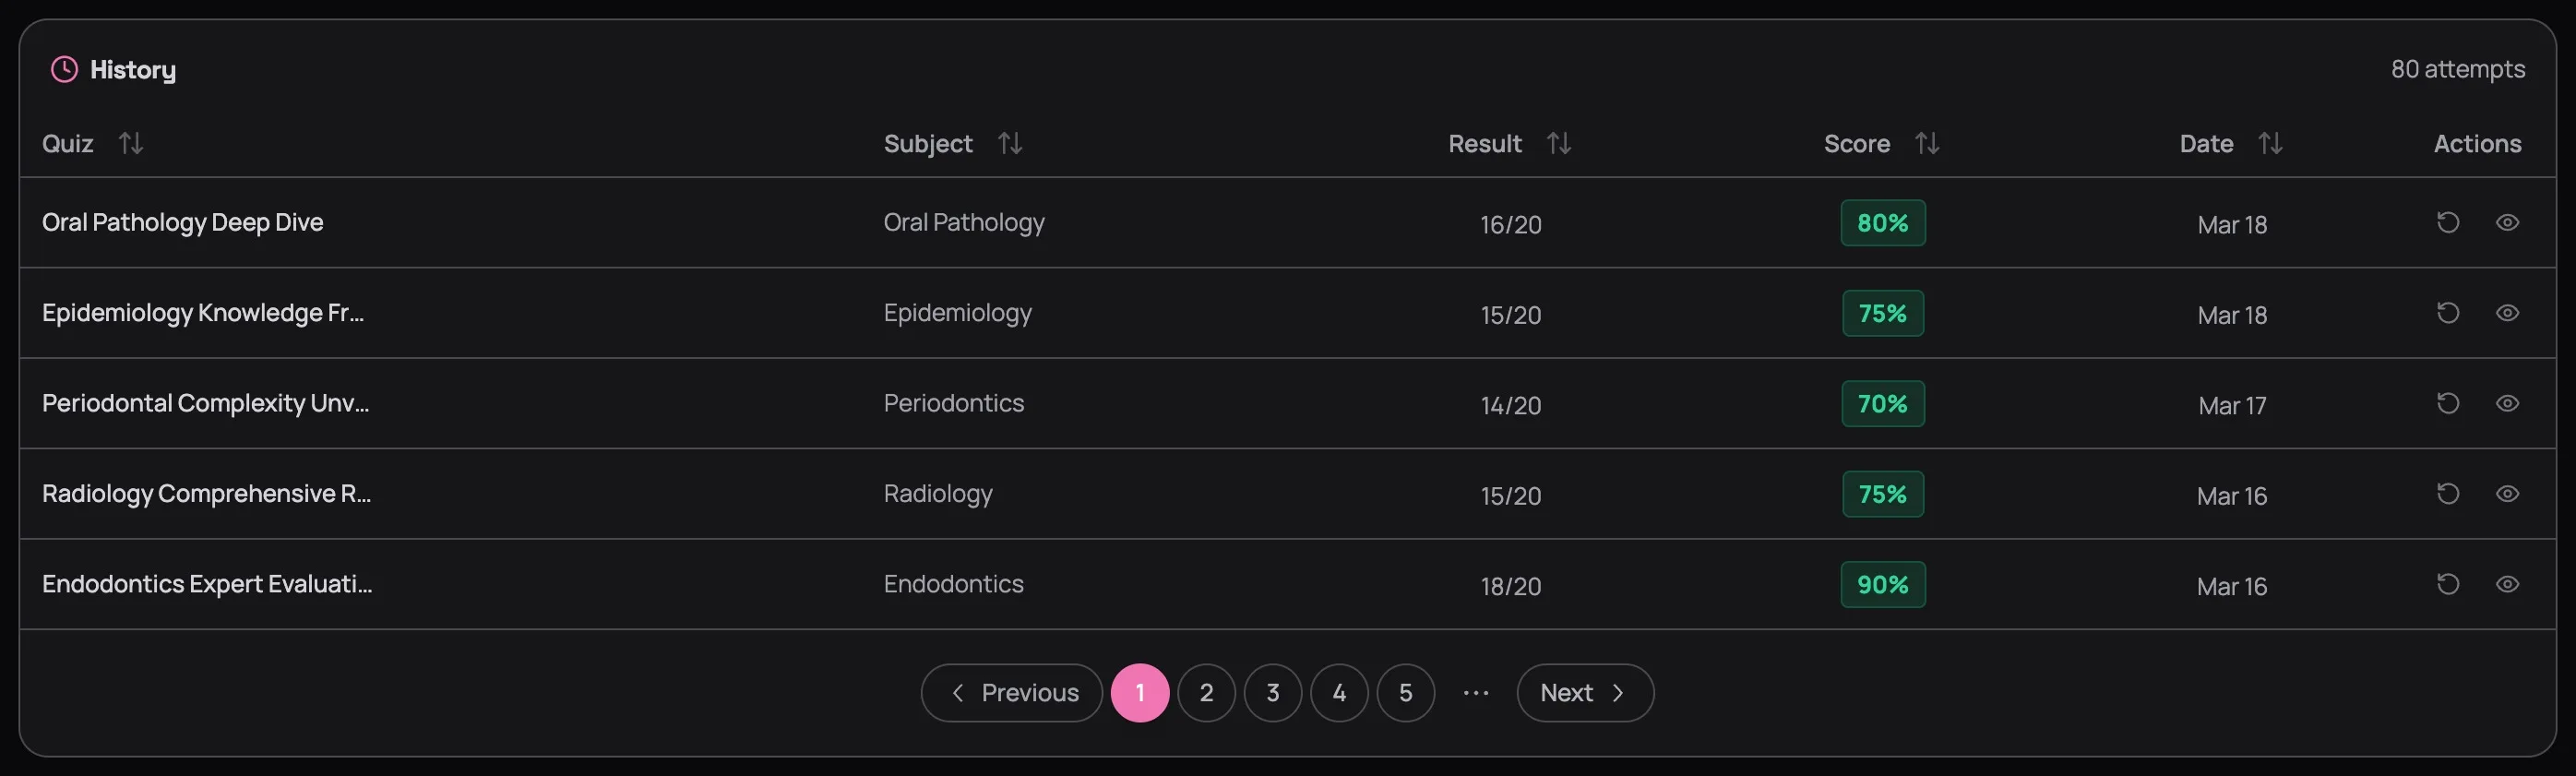This screenshot has height=776, width=2576.
Task: Sort the table by Subject
Action: tap(1010, 143)
